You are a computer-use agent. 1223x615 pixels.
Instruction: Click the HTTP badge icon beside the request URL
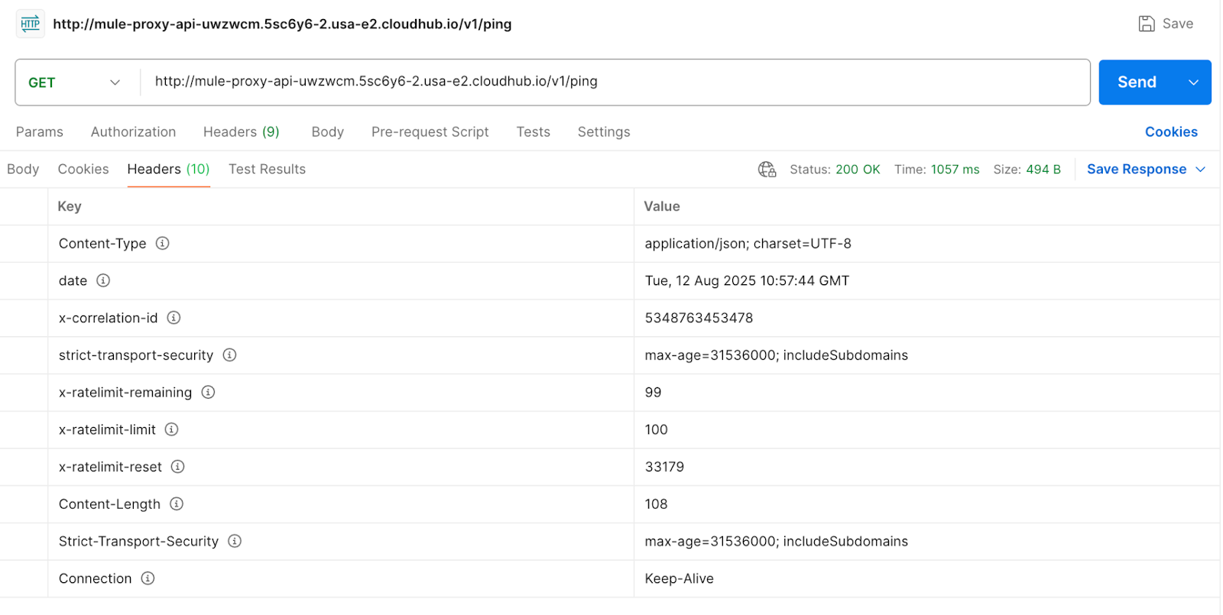pos(30,24)
